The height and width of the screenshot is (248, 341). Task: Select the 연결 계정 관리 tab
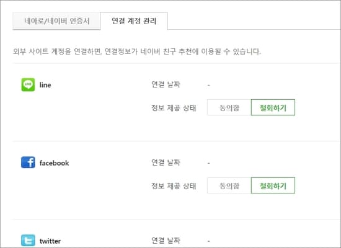point(134,21)
